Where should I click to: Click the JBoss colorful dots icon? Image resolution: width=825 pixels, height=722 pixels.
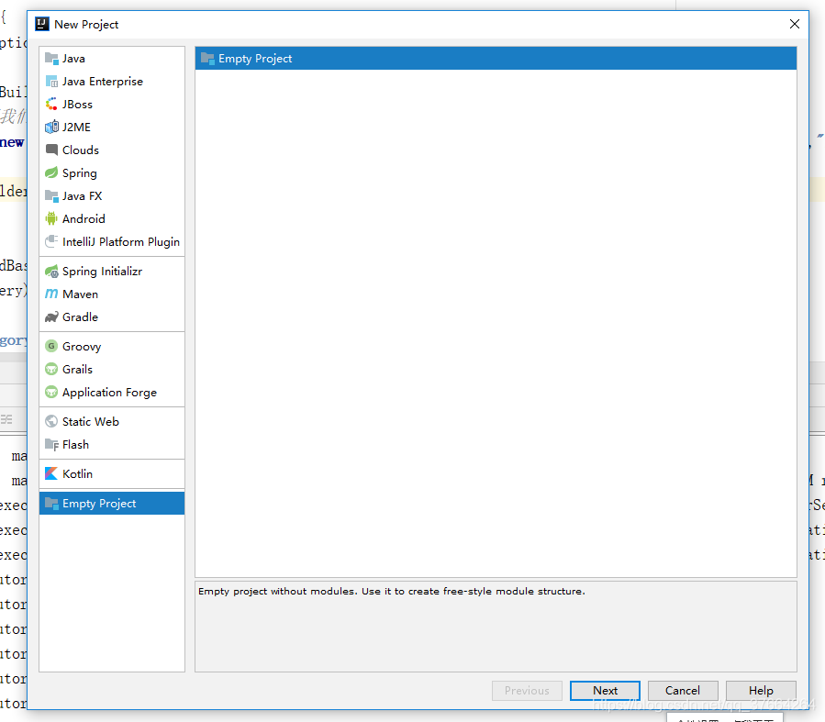click(x=51, y=104)
